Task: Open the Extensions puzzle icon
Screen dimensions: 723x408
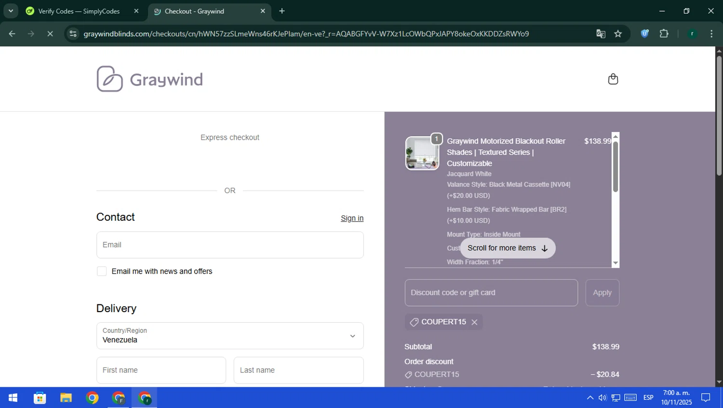Action: point(664,34)
